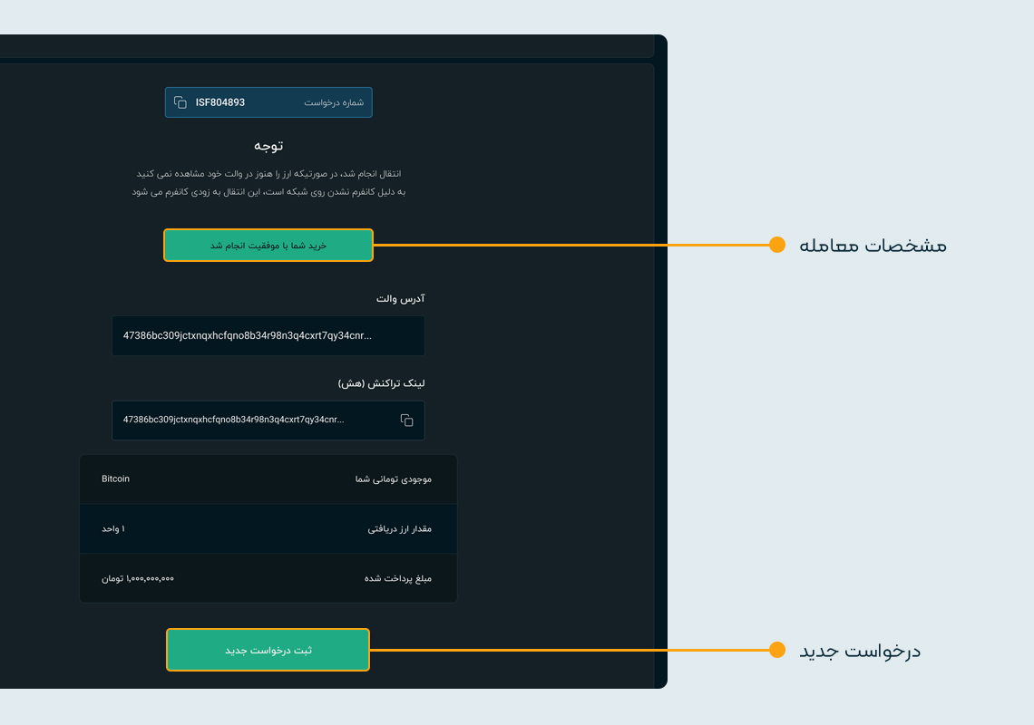
Task: Click the notice line starting به دلیل کانفرم نشدن
Action: [268, 192]
